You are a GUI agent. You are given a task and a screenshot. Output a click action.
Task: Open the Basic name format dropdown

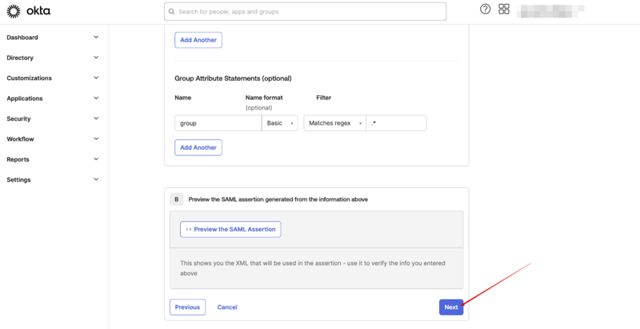[280, 123]
